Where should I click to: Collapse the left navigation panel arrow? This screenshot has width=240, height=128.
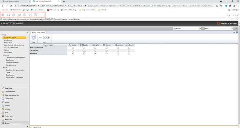(28, 32)
